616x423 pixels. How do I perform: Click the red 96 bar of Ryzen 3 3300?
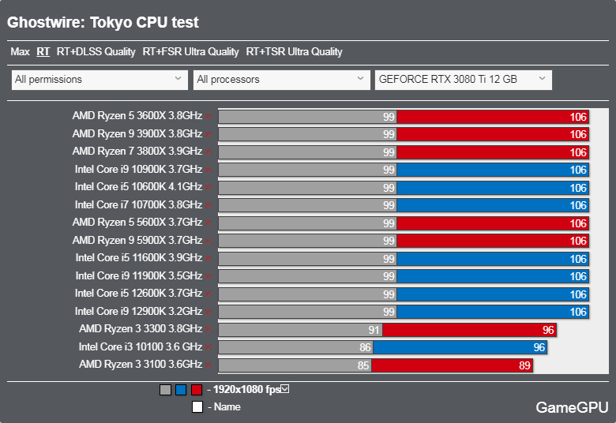pos(469,330)
